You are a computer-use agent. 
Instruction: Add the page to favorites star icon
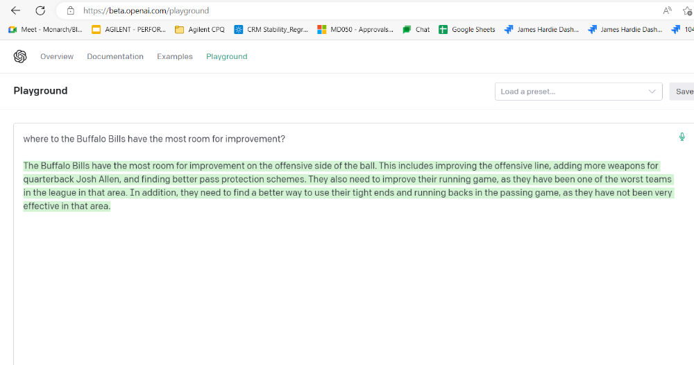pyautogui.click(x=687, y=10)
